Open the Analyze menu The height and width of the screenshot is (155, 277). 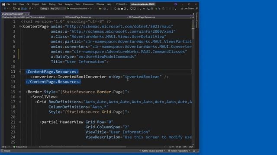69,4
